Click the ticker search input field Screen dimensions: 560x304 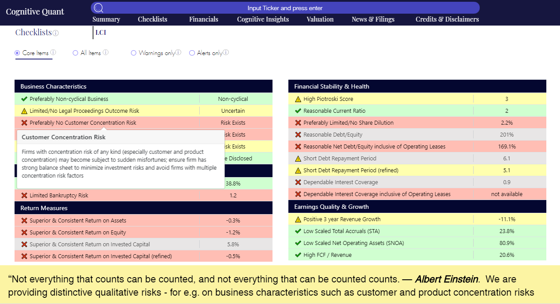(285, 8)
